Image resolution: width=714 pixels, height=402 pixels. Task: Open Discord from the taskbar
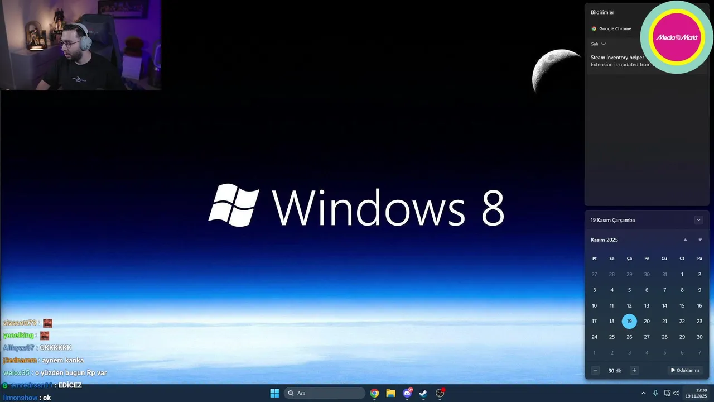click(x=407, y=393)
